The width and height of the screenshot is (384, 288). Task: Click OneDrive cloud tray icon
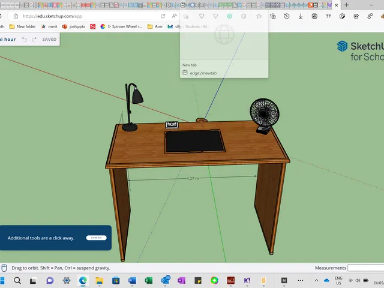point(326,280)
